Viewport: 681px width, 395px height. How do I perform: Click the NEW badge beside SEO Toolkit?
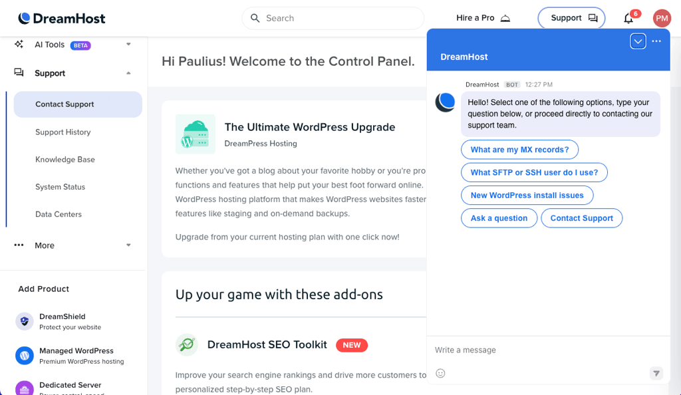(x=352, y=345)
